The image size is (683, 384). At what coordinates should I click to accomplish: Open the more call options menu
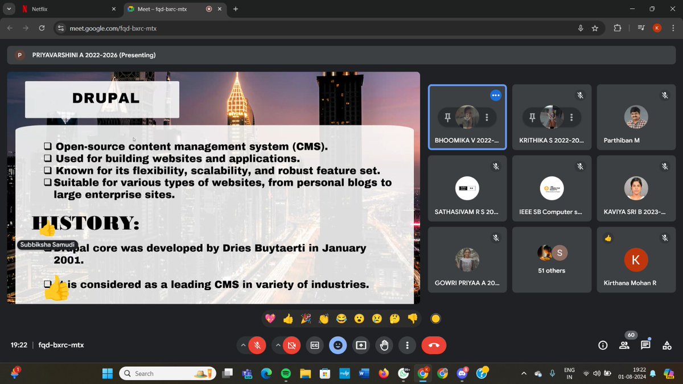pyautogui.click(x=407, y=345)
